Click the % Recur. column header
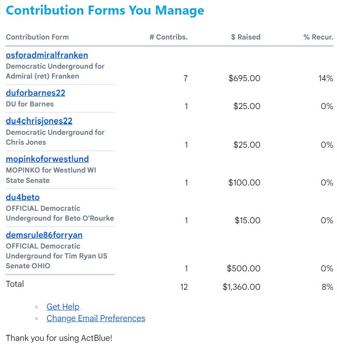 [318, 37]
